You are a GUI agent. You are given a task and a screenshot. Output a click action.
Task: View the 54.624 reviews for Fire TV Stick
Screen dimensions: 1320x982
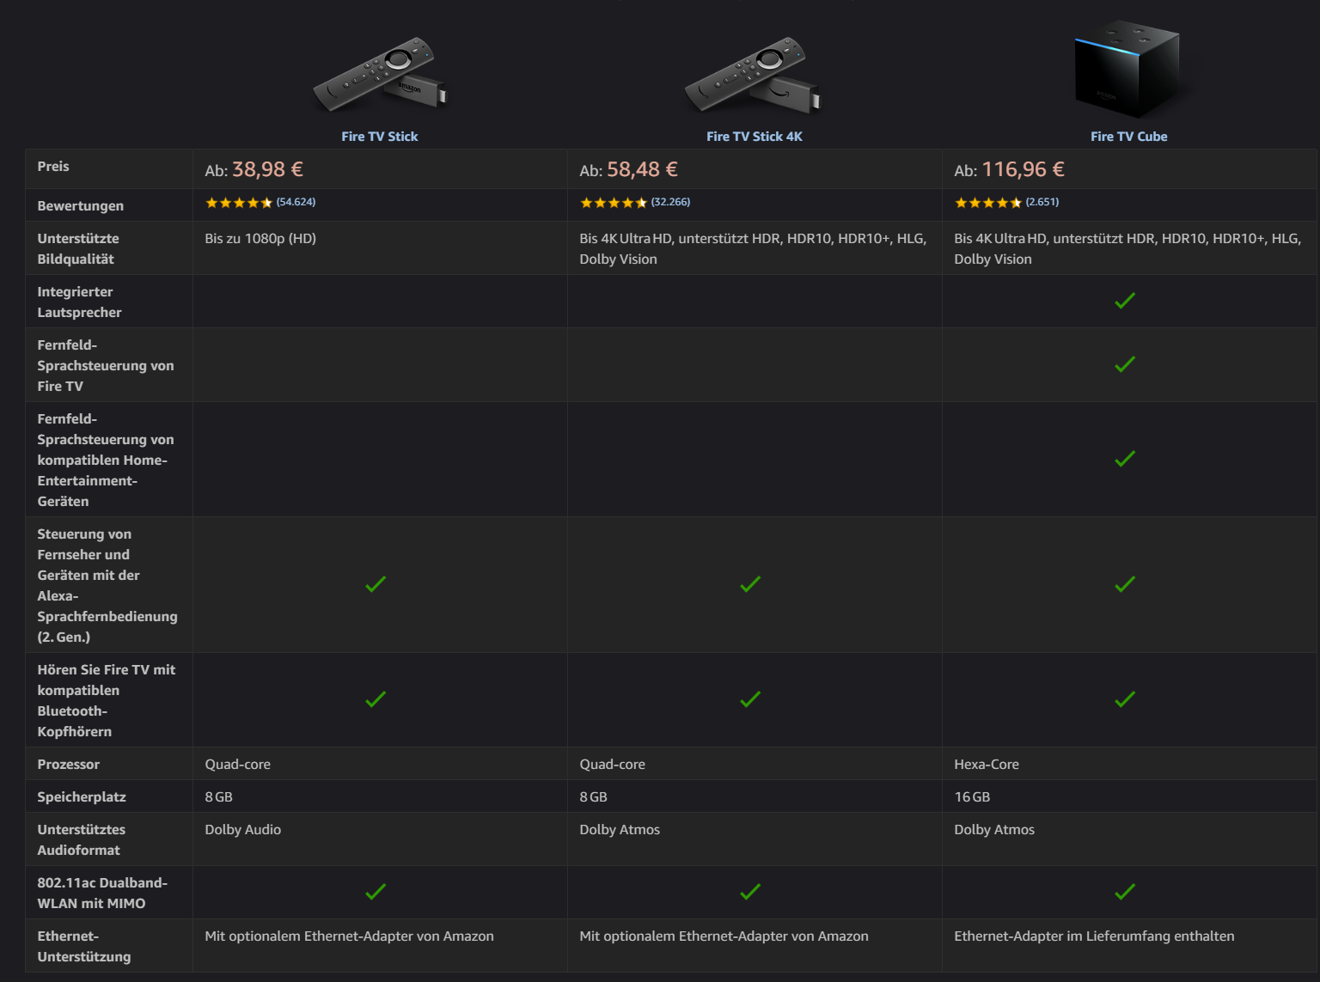click(296, 202)
